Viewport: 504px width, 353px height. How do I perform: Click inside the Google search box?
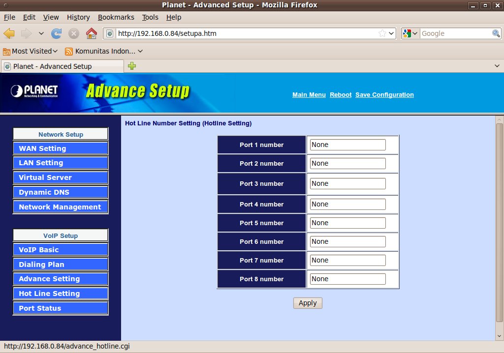456,33
